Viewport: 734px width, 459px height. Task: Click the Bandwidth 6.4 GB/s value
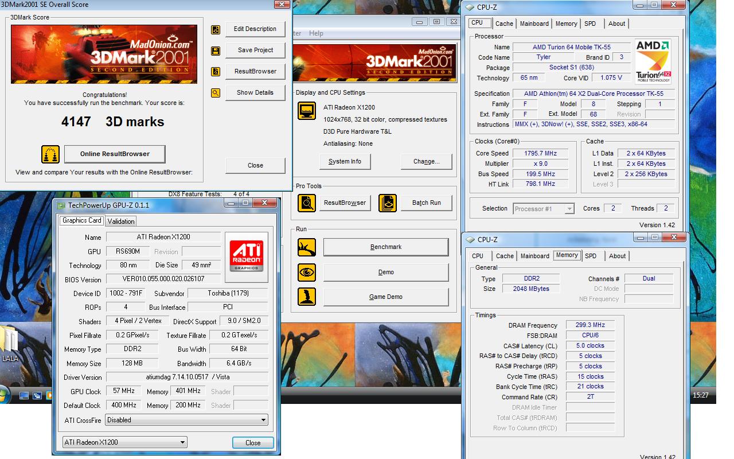(x=239, y=363)
